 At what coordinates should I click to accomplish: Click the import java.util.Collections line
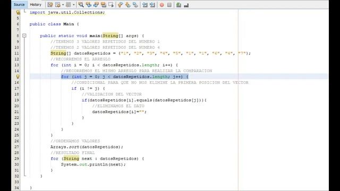[x=67, y=13]
